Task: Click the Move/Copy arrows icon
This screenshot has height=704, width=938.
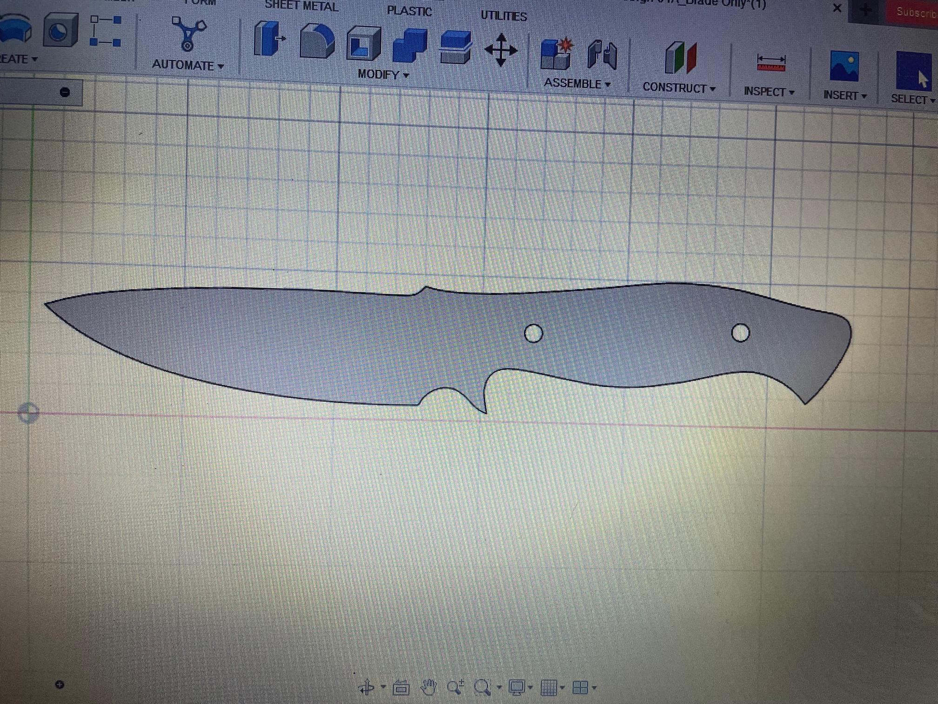Action: (x=501, y=50)
